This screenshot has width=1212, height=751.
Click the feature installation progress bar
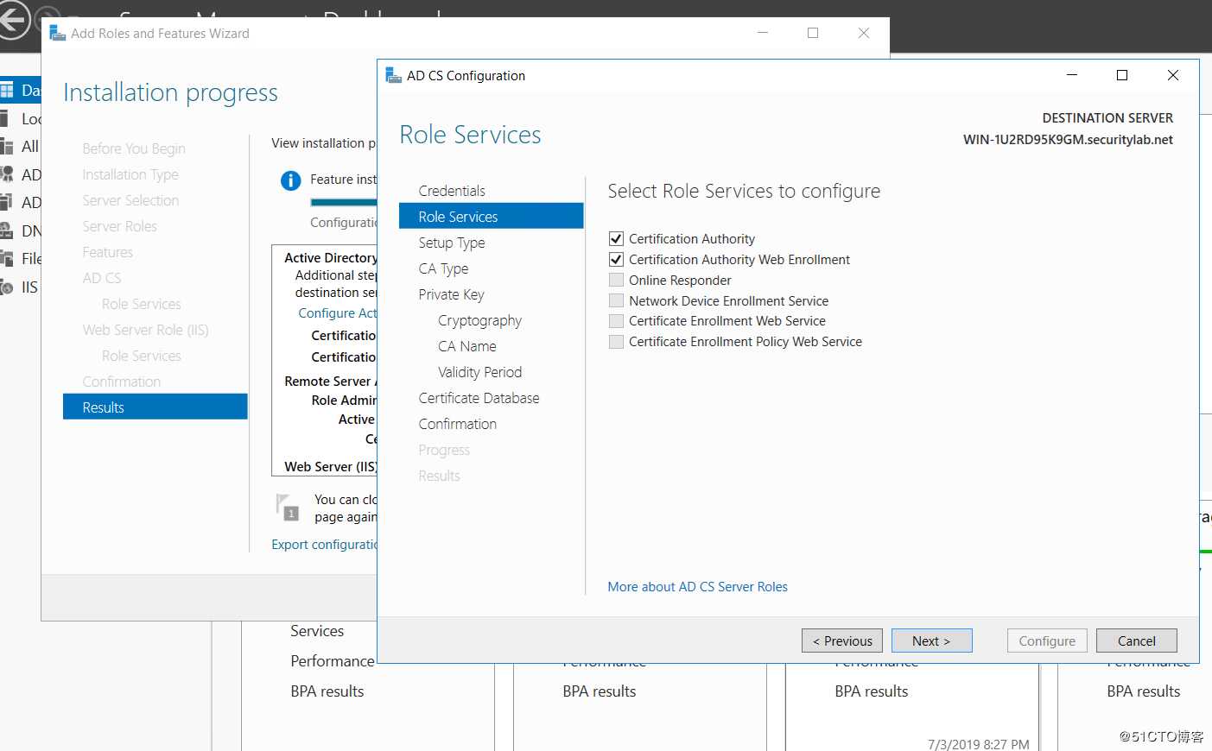tap(344, 202)
